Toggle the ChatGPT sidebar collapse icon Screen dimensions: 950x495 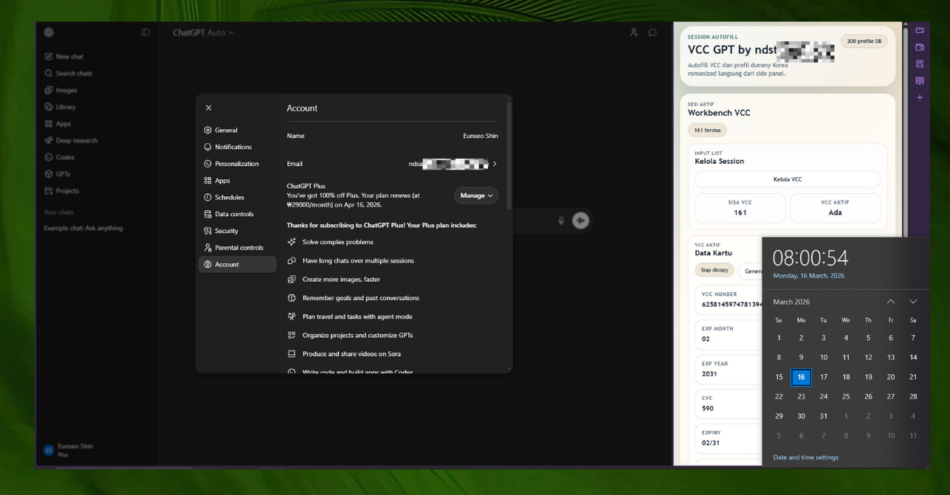click(145, 32)
